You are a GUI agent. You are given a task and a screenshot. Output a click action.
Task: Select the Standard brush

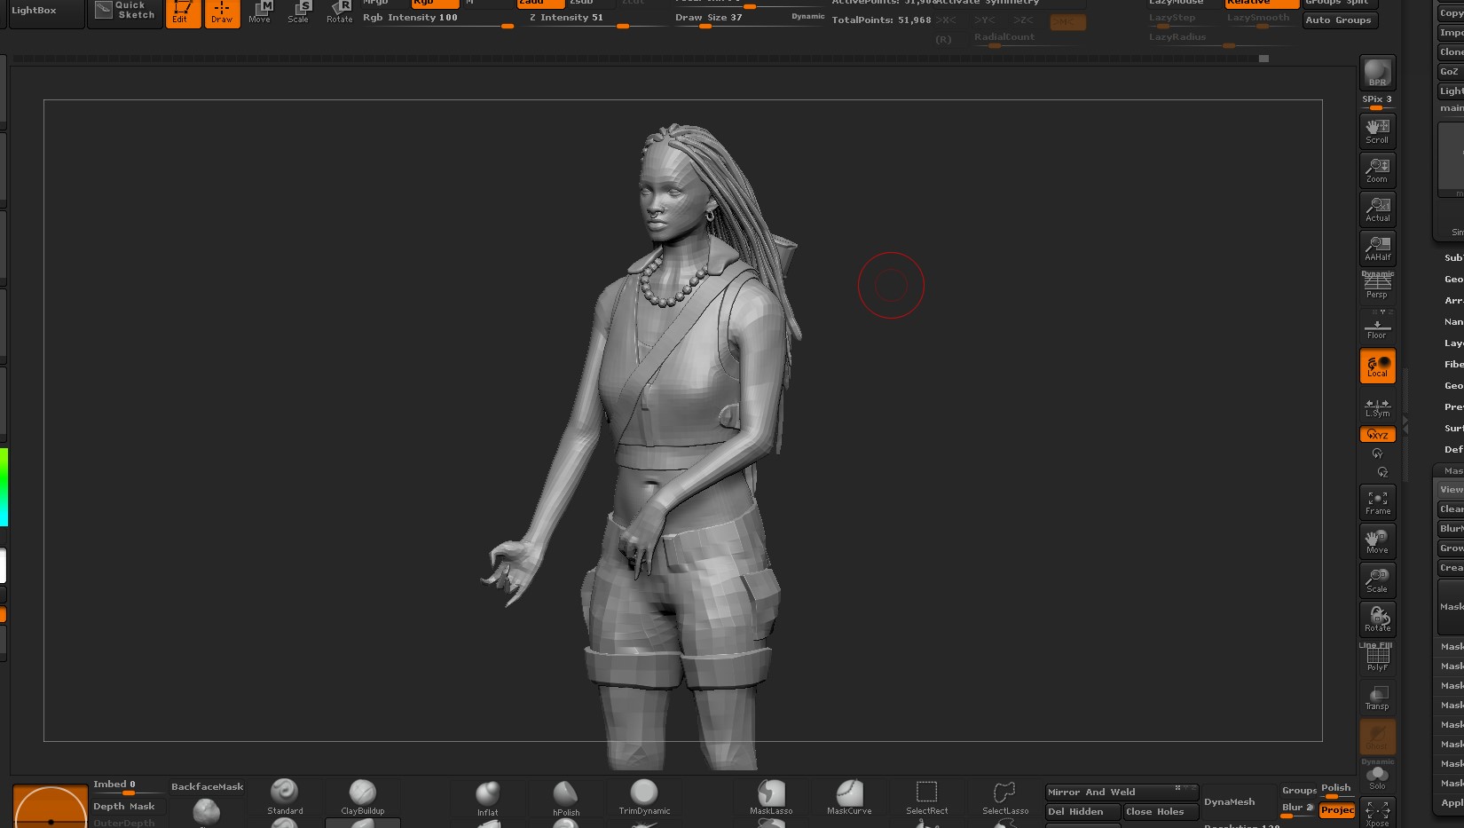click(285, 796)
